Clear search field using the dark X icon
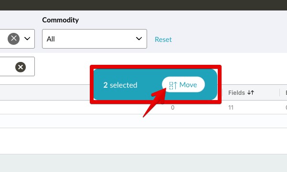 [21, 67]
